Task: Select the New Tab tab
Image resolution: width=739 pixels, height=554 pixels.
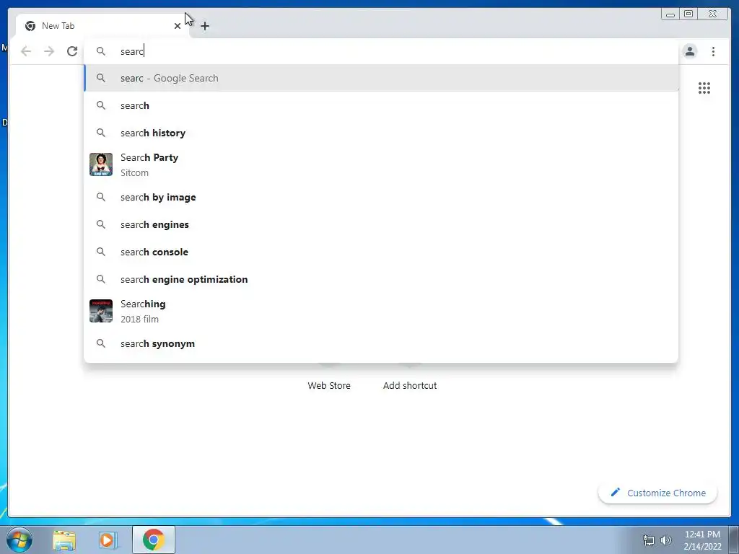Action: click(102, 26)
